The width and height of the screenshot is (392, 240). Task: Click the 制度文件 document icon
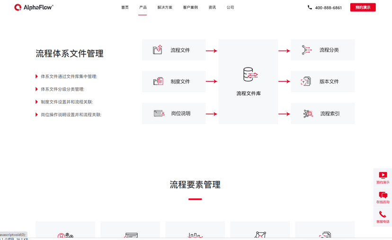pos(158,81)
